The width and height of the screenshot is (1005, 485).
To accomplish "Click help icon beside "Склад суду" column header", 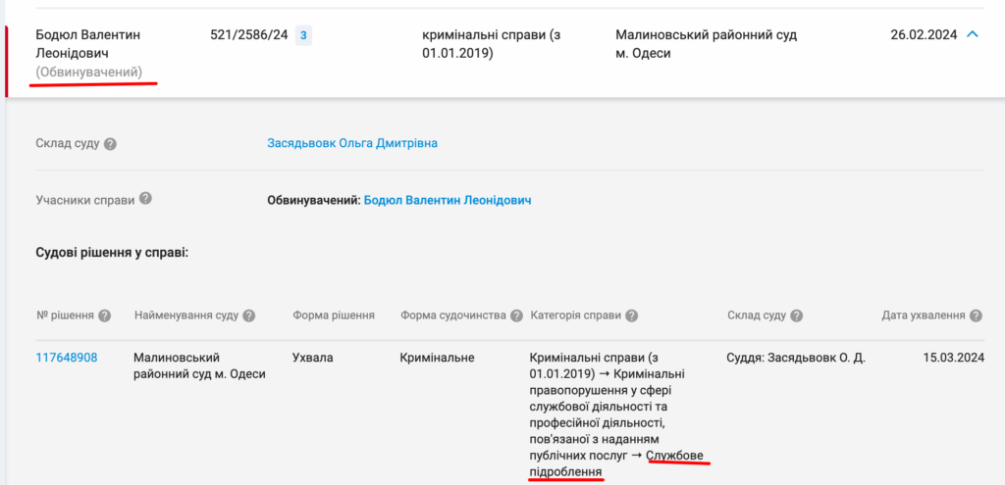I will 797,315.
